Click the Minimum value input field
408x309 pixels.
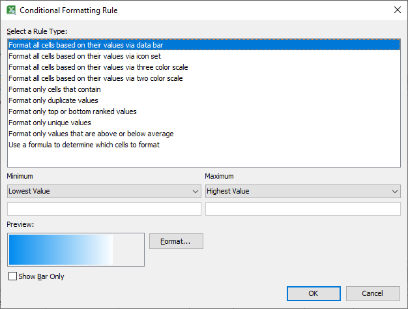104,209
